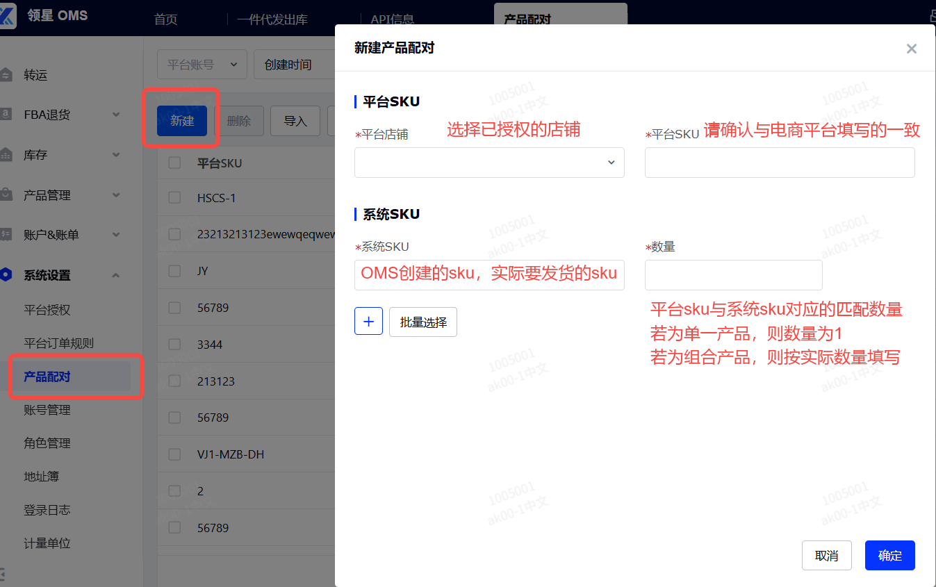Viewport: 936px width, 587px height.
Task: Add a system SKU row with plus button
Action: [368, 322]
